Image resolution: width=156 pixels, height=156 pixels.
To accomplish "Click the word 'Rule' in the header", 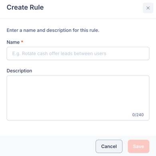I will click(37, 7).
